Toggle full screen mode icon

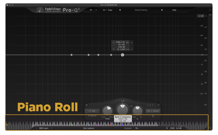210,10
